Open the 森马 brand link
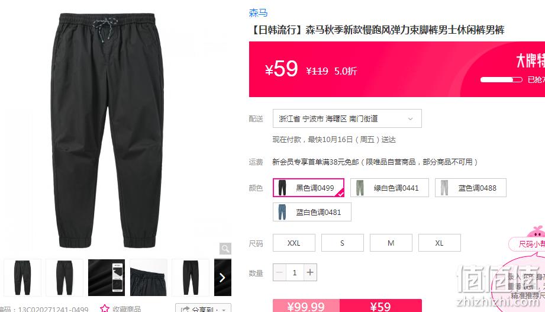 (258, 13)
